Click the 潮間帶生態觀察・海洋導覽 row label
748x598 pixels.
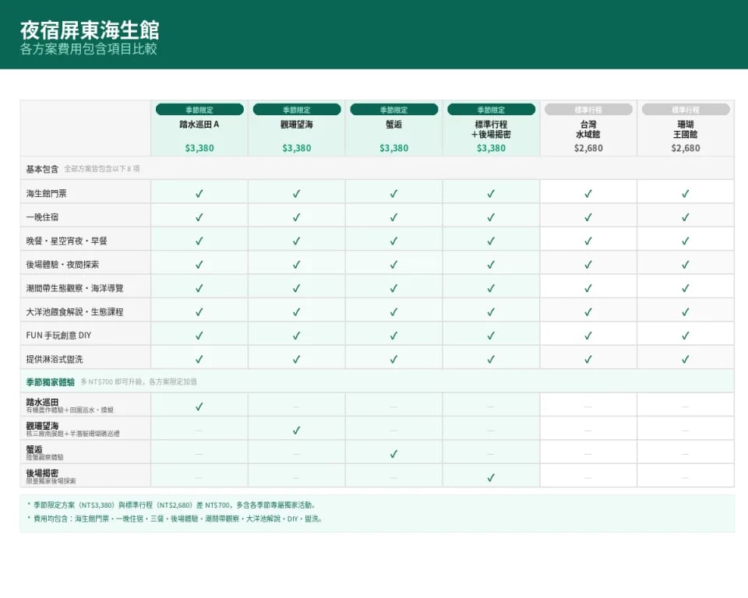coord(75,288)
